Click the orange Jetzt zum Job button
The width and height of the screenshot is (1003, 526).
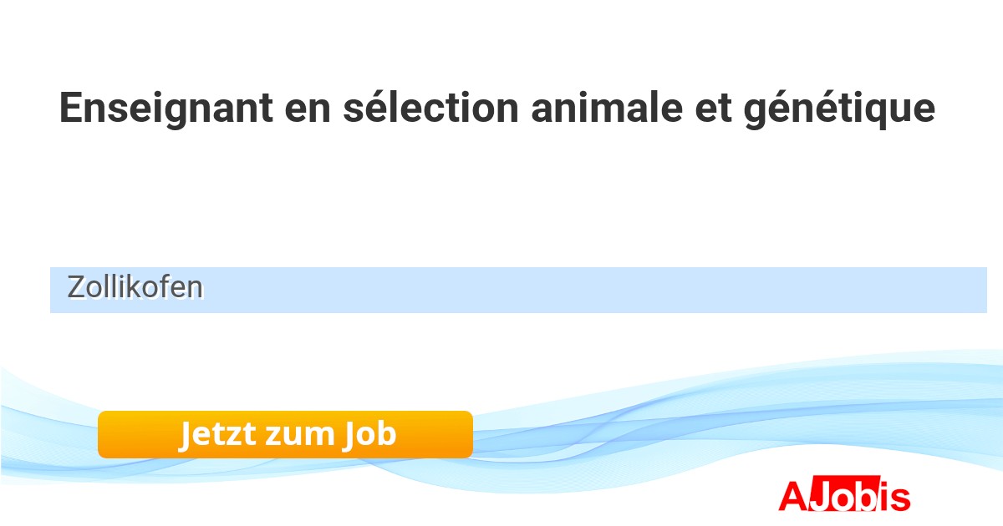285,434
